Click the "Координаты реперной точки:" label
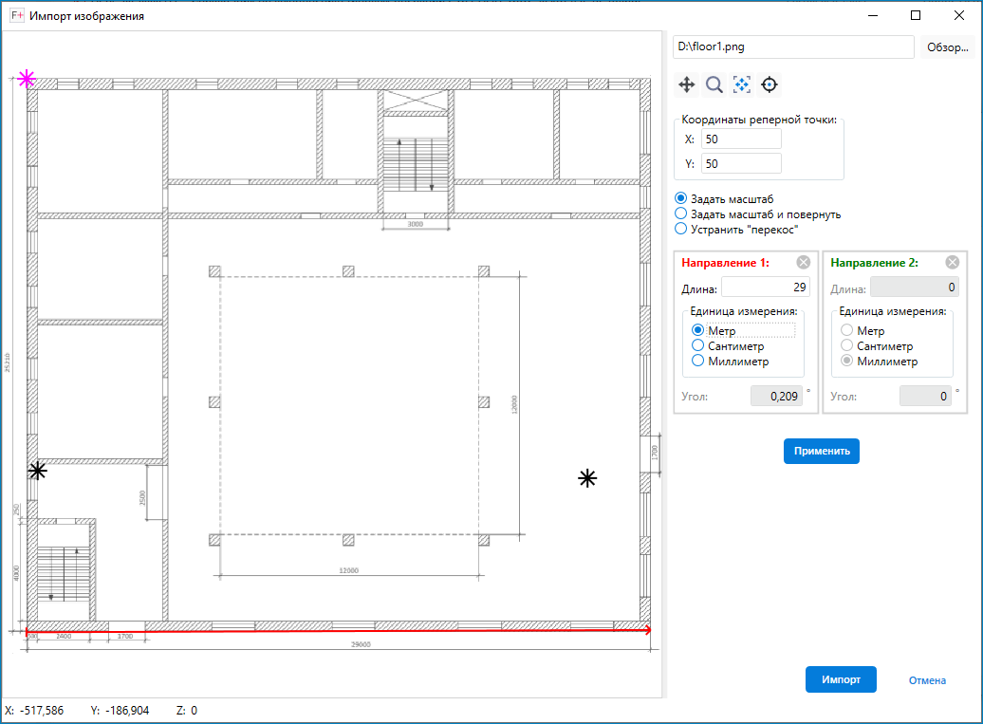This screenshot has width=983, height=724. 759,120
